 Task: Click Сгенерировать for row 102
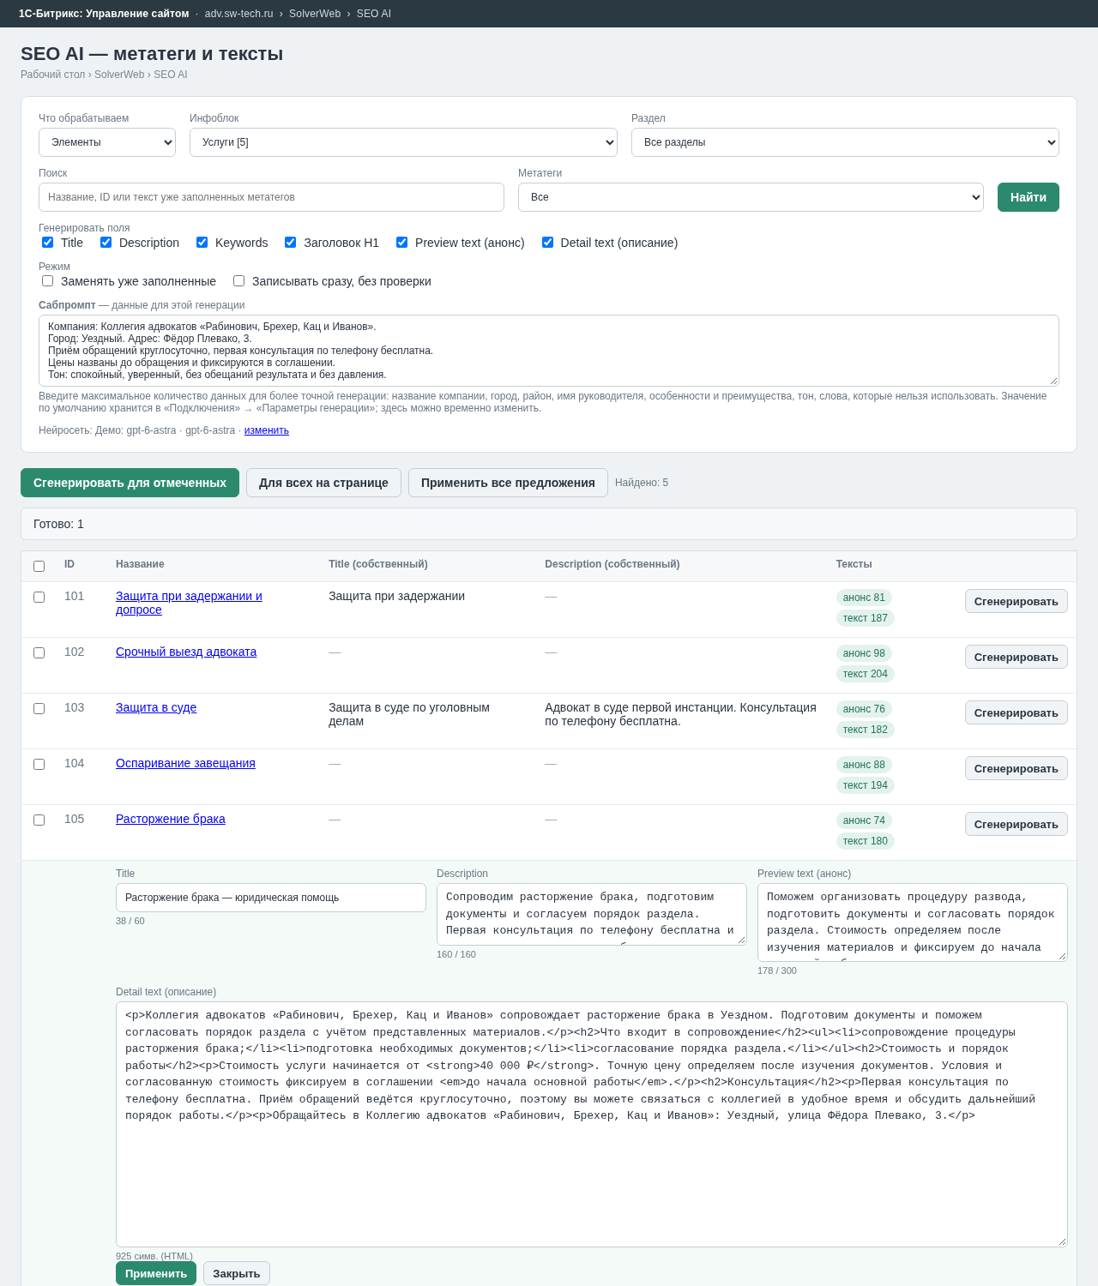click(x=1017, y=657)
